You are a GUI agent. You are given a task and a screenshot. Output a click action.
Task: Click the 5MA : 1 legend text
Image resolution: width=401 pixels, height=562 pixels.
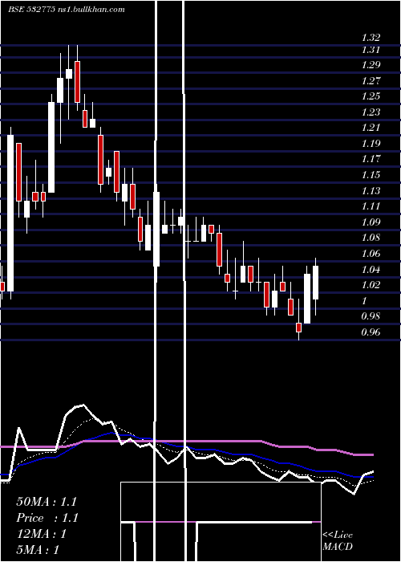coord(38,550)
